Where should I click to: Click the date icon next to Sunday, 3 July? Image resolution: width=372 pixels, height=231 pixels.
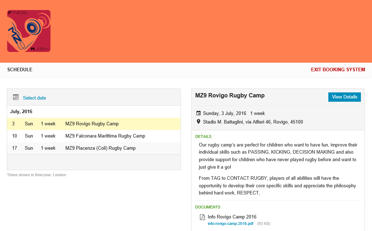(x=199, y=114)
